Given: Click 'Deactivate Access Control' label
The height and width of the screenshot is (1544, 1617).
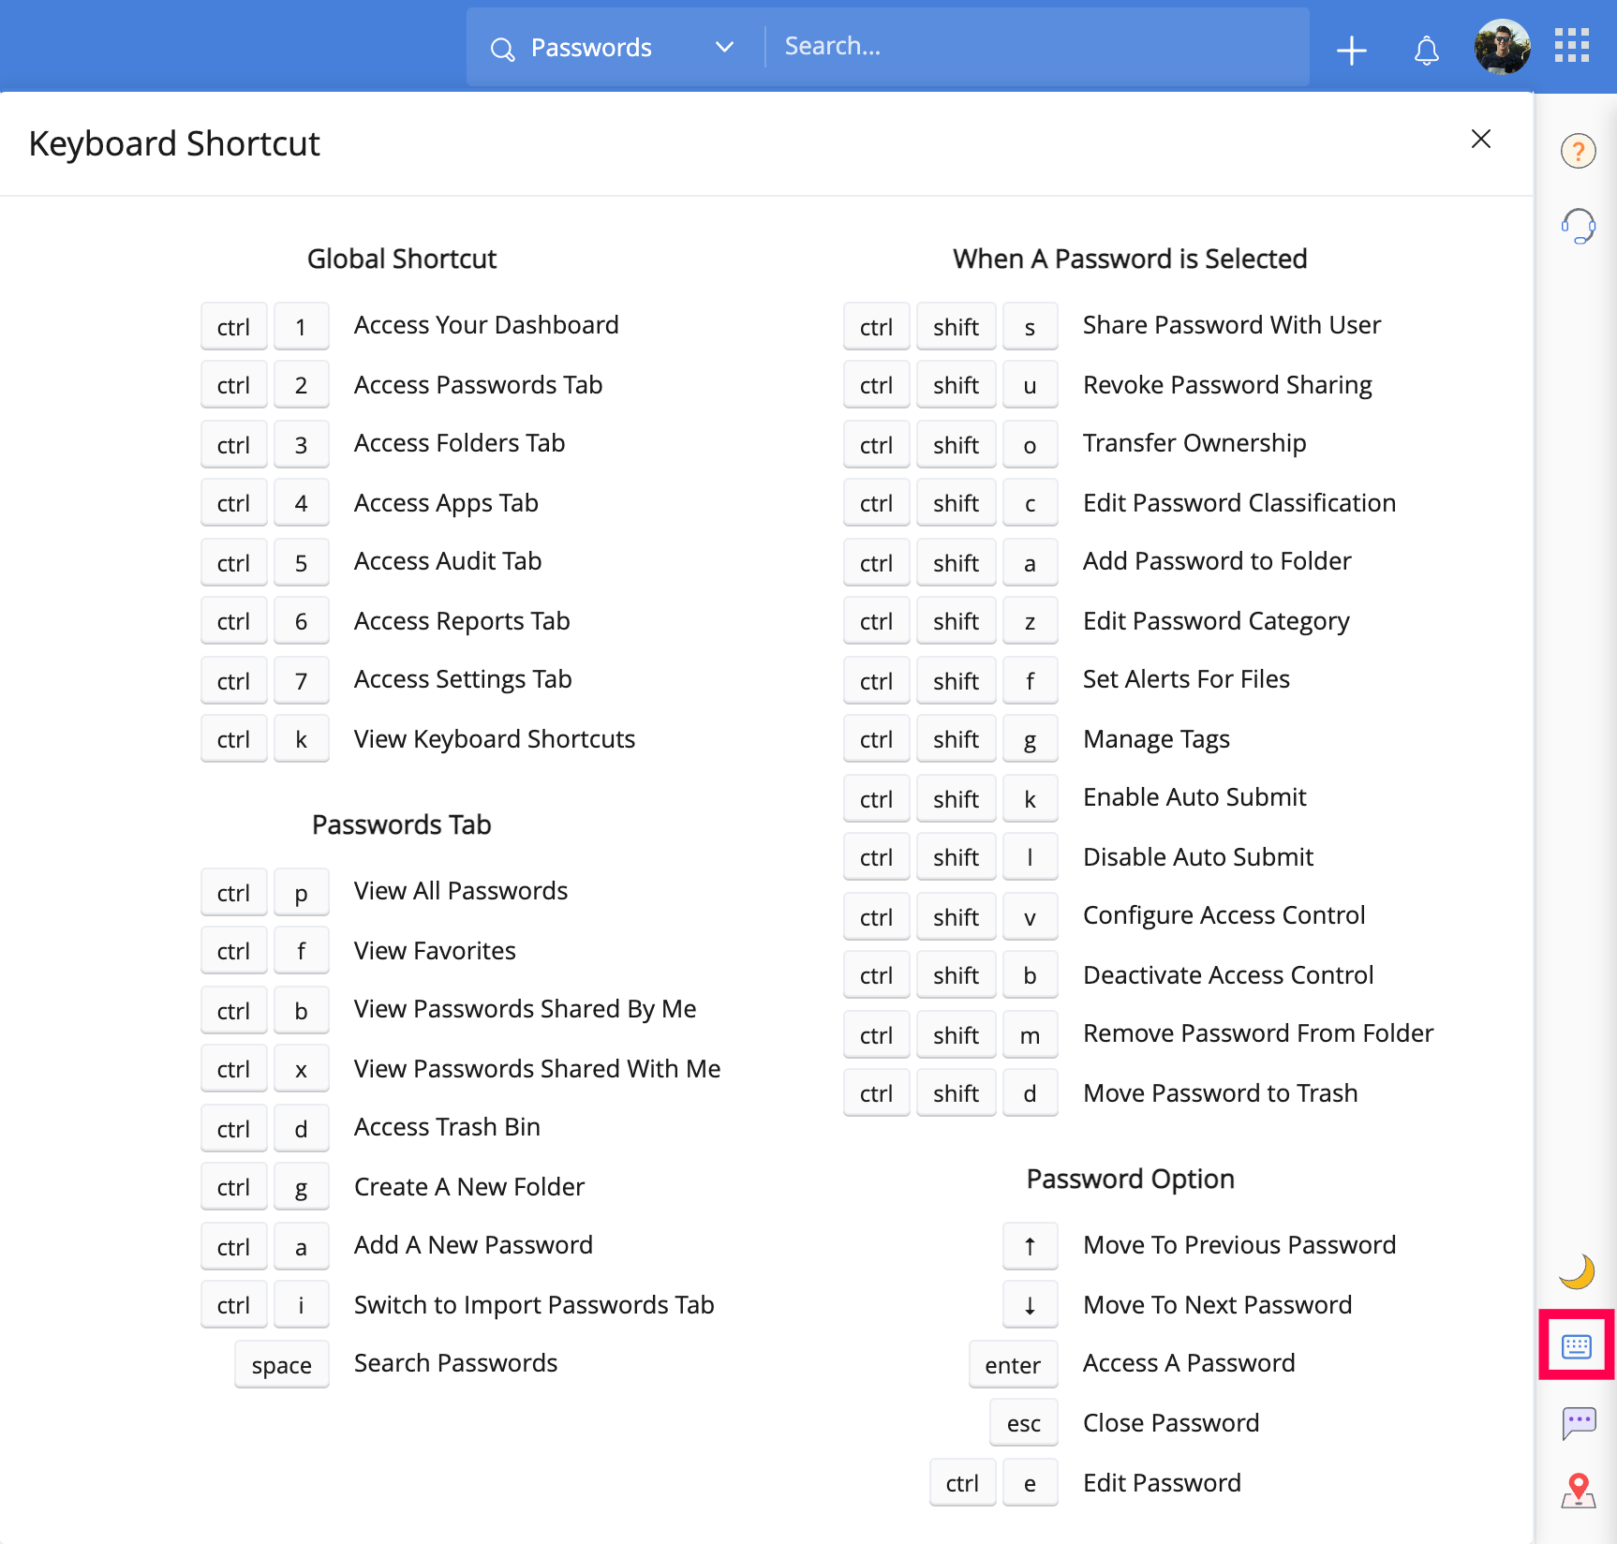Looking at the screenshot, I should pyautogui.click(x=1228, y=975).
